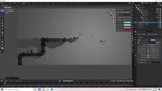Open the Render menu
This screenshot has width=162, height=91.
tap(10, 3)
